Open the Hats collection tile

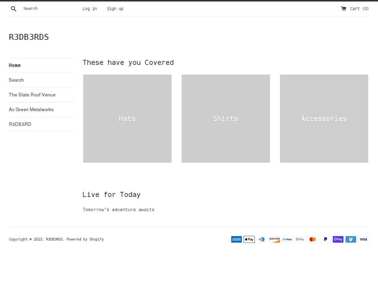[x=127, y=119]
